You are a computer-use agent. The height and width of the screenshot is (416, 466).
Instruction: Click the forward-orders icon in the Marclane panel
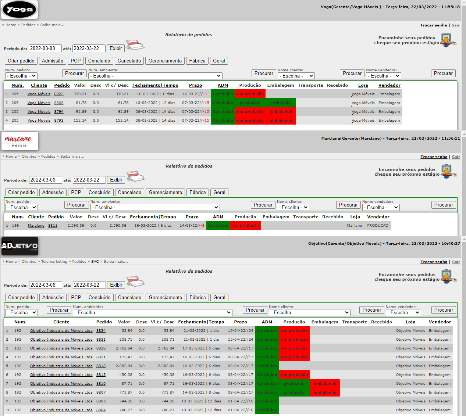[449, 172]
